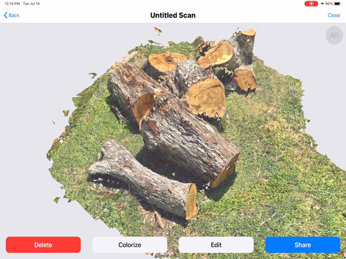The height and width of the screenshot is (259, 346).
Task: Open the Edit options for scan
Action: point(216,244)
